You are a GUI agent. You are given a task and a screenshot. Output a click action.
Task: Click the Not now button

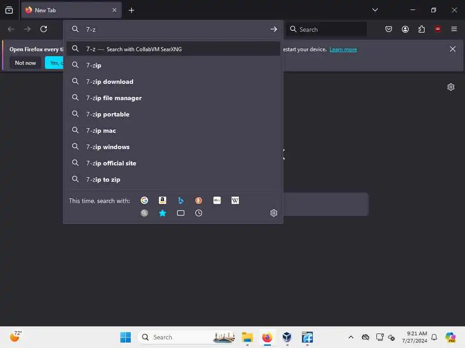pos(25,63)
